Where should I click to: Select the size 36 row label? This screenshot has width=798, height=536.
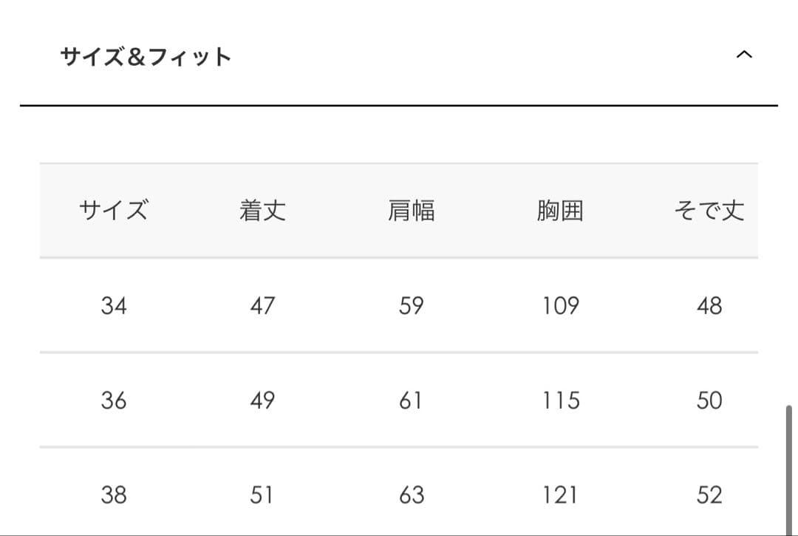[x=114, y=400]
